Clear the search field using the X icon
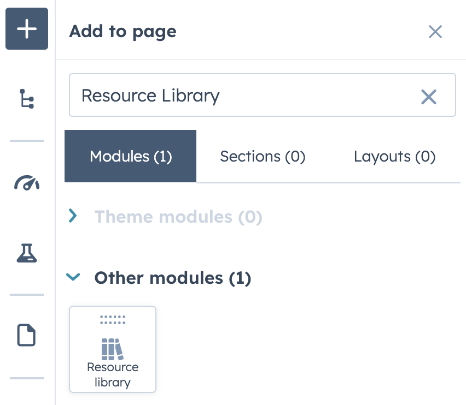Viewport: 466px width, 405px height. [x=429, y=97]
